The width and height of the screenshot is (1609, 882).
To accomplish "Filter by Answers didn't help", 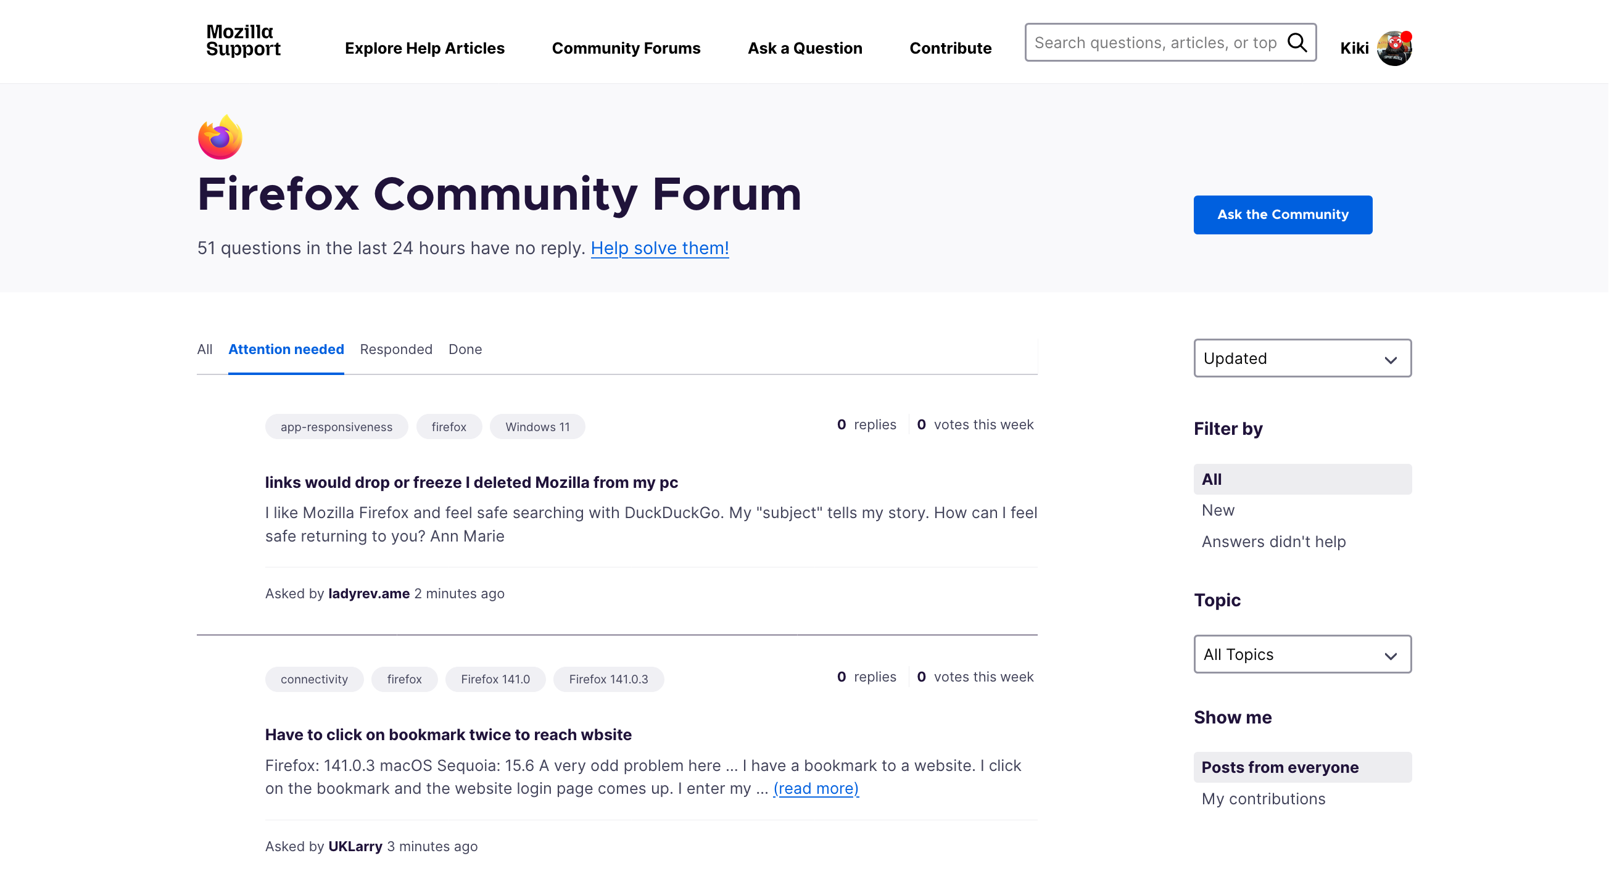I will coord(1273,542).
